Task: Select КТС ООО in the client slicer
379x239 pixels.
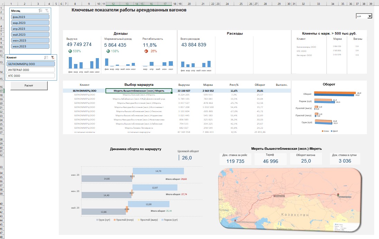Action: coord(31,75)
